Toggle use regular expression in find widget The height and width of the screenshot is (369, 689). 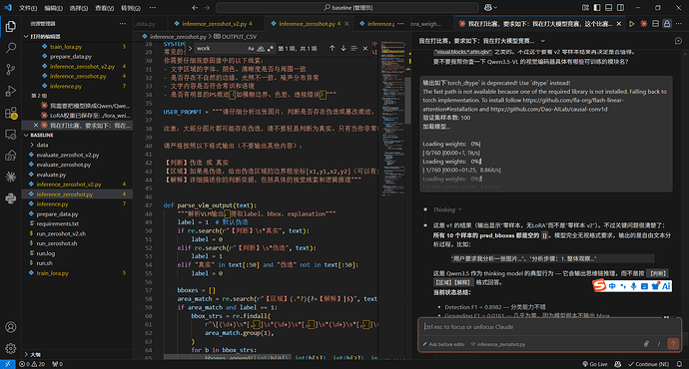coord(271,48)
